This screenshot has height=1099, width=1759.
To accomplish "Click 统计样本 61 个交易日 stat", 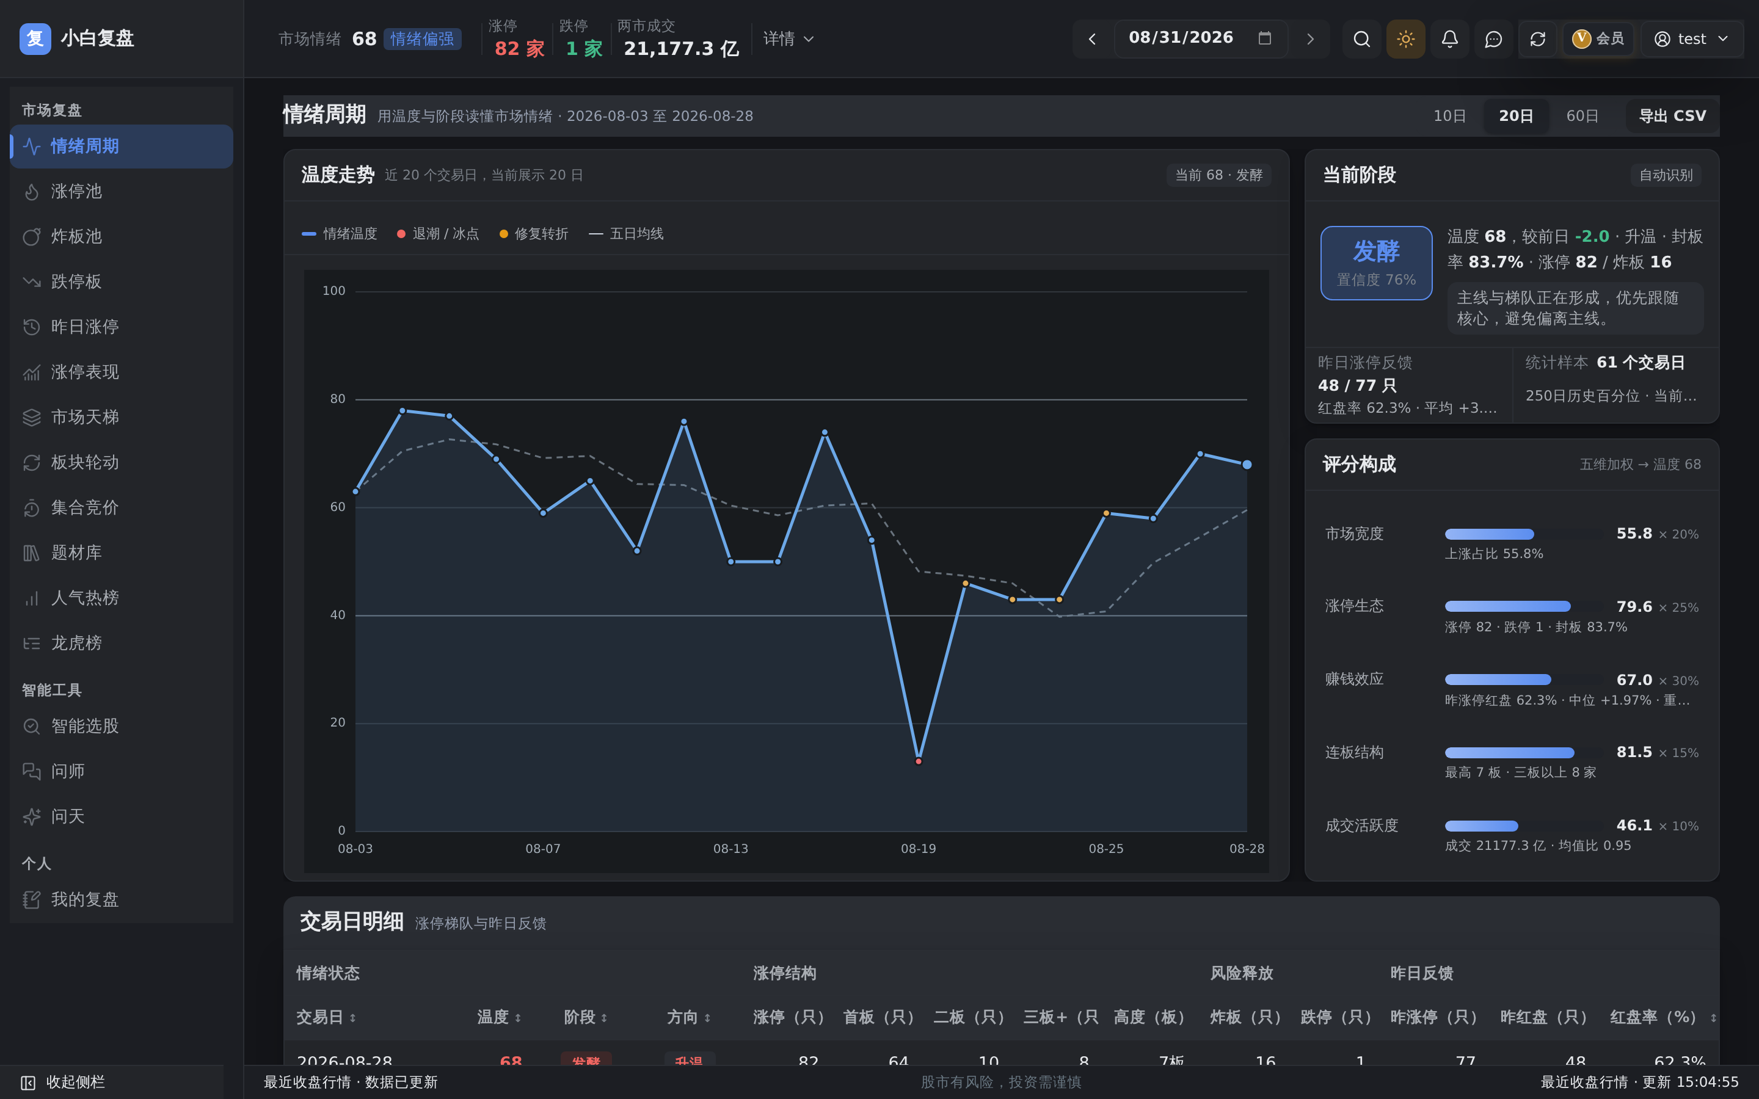I will [1615, 385].
